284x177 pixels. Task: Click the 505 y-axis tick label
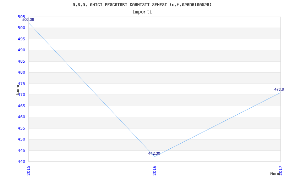pyautogui.click(x=21, y=17)
